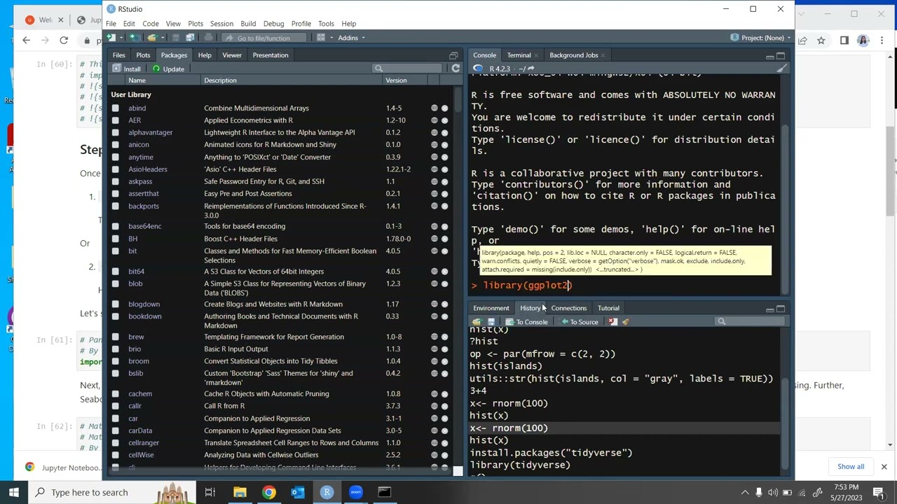Check the abind package checkbox
Viewport: 897px width, 504px height.
coord(115,108)
